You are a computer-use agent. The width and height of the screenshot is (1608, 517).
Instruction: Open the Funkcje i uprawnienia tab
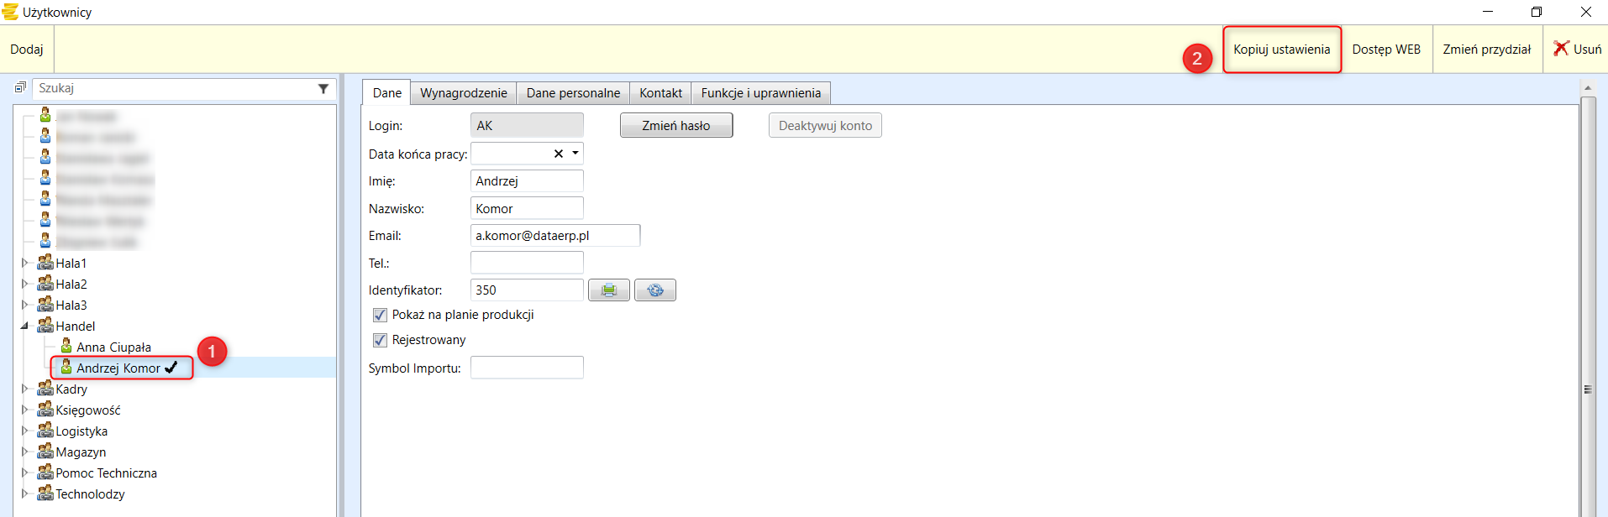pos(760,93)
